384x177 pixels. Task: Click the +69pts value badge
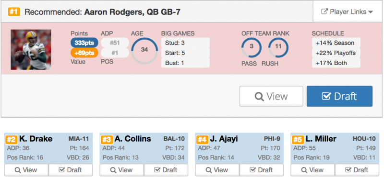(x=84, y=53)
